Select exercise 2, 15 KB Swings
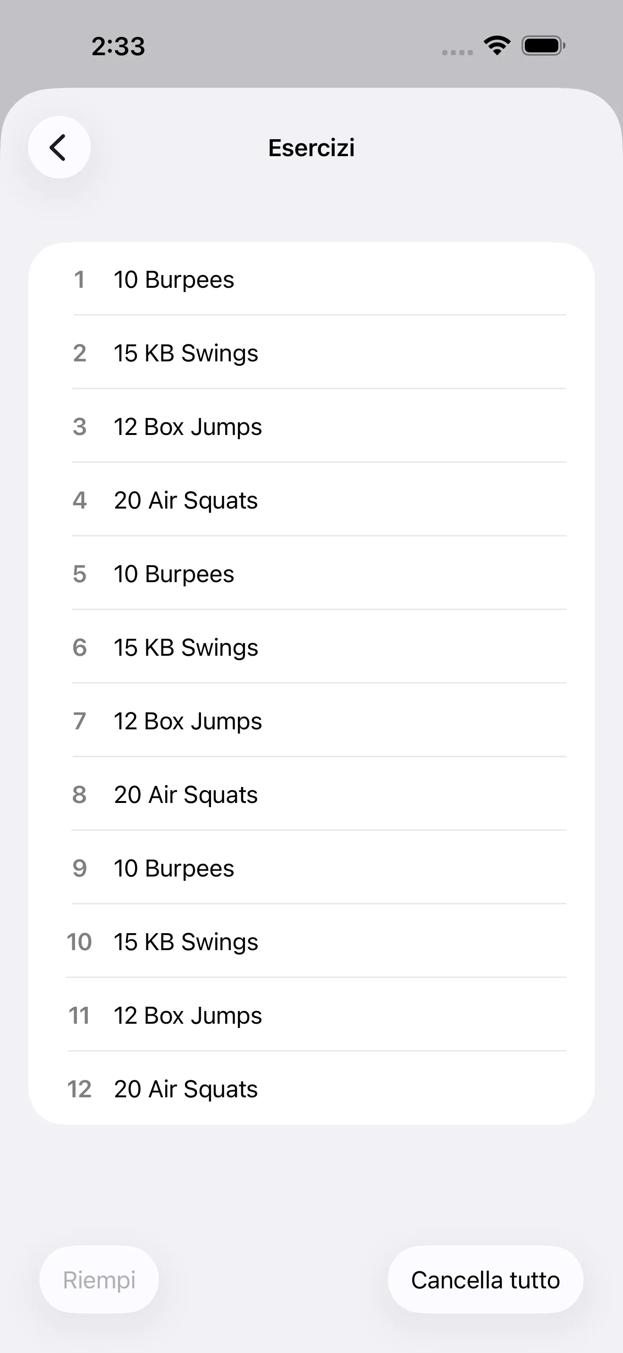The width and height of the screenshot is (623, 1353). [311, 353]
